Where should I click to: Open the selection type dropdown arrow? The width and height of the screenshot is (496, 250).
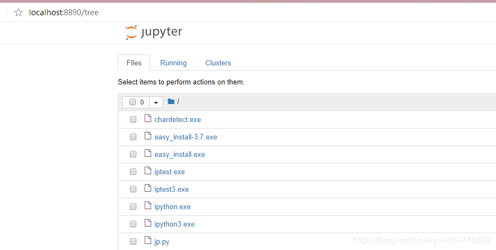click(x=156, y=102)
